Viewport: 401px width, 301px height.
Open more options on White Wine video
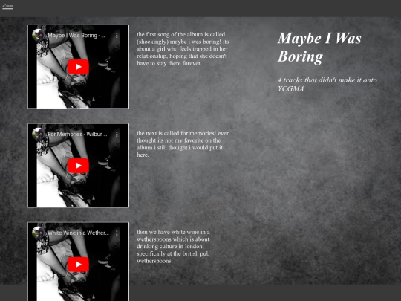coord(117,233)
